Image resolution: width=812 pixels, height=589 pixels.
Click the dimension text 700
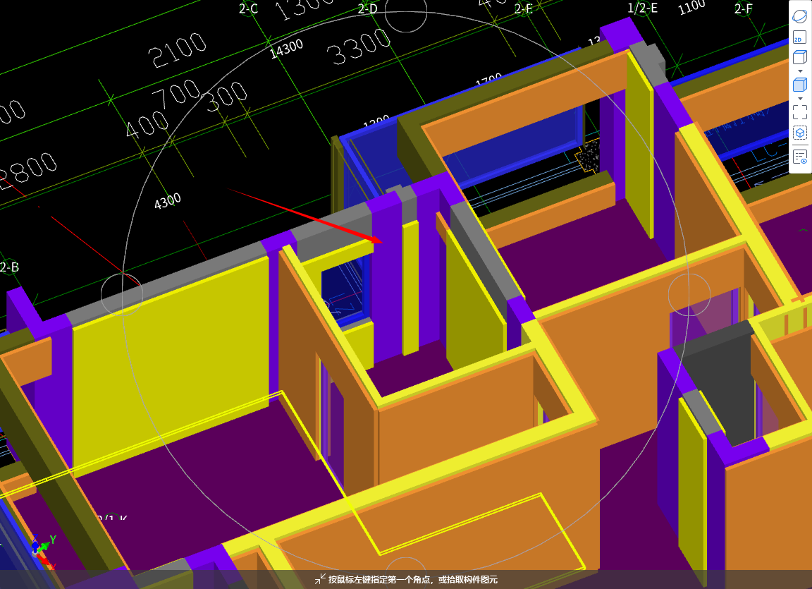(x=176, y=94)
